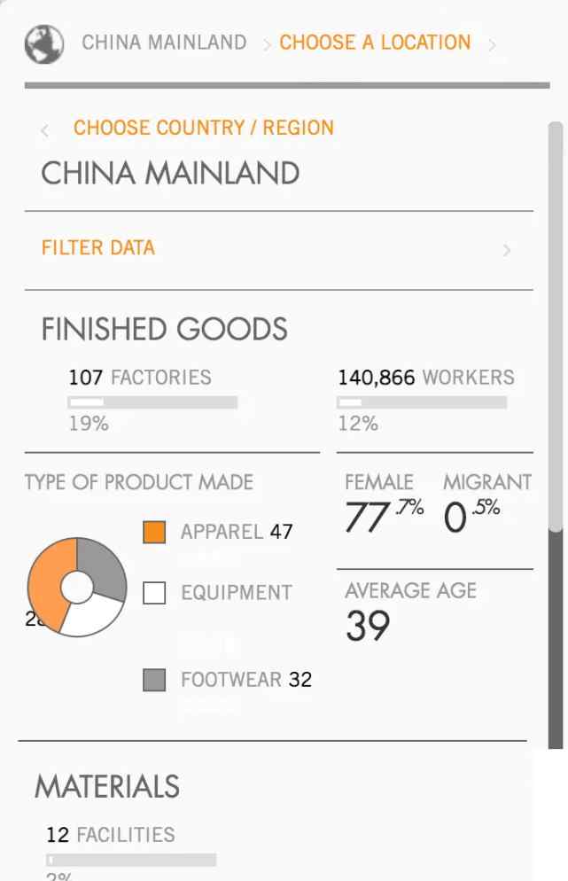568x881 pixels.
Task: Click the Materials facilities progress bar
Action: point(131,860)
